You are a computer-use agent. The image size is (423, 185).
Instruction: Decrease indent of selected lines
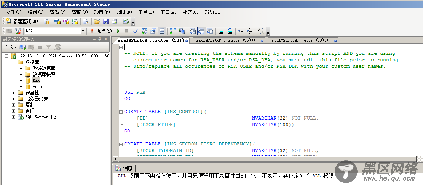tap(241, 31)
